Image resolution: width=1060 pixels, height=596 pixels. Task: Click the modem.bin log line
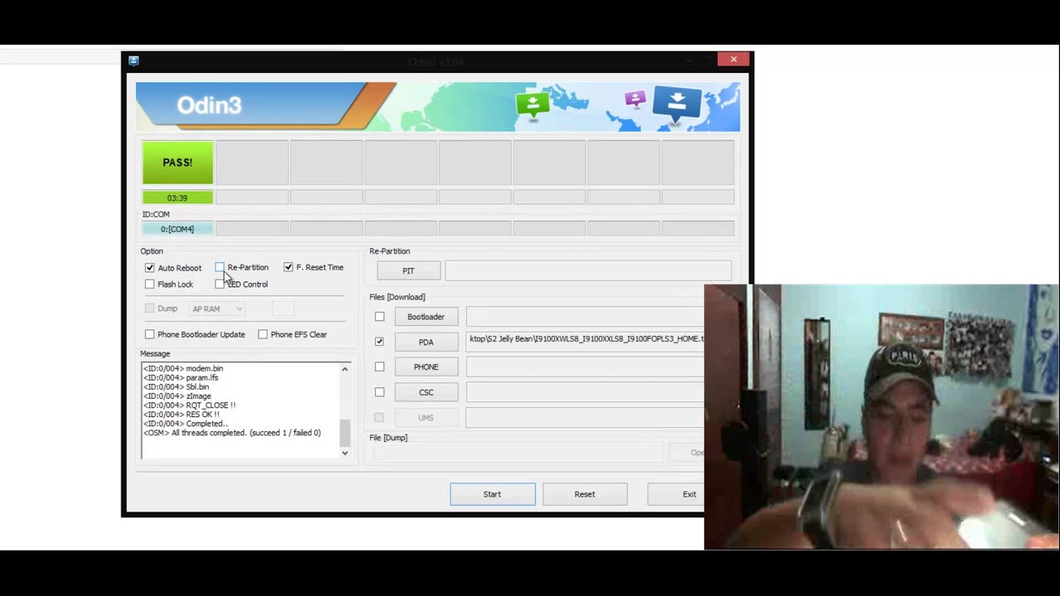pos(183,368)
